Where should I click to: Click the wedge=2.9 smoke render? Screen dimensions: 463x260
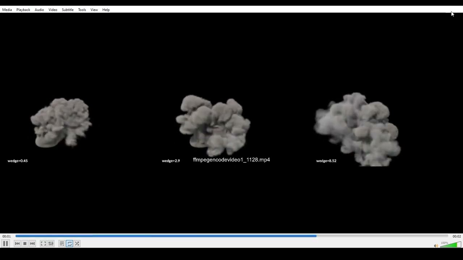(213, 125)
